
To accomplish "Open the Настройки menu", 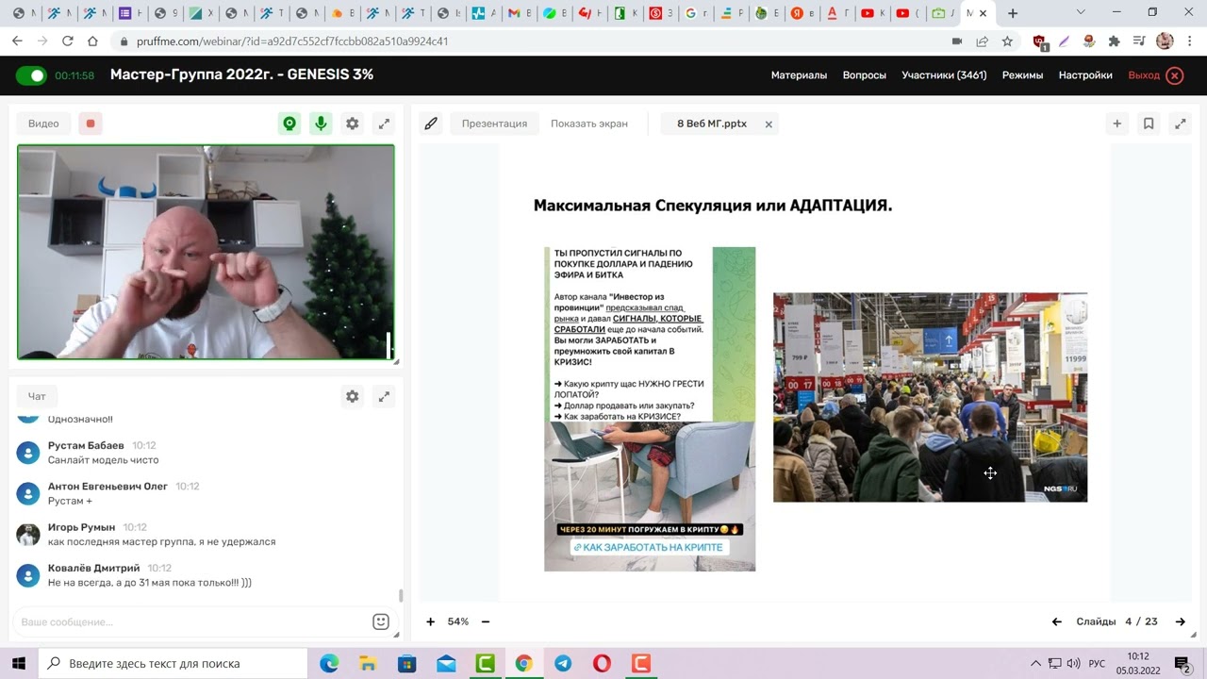I will tap(1084, 74).
